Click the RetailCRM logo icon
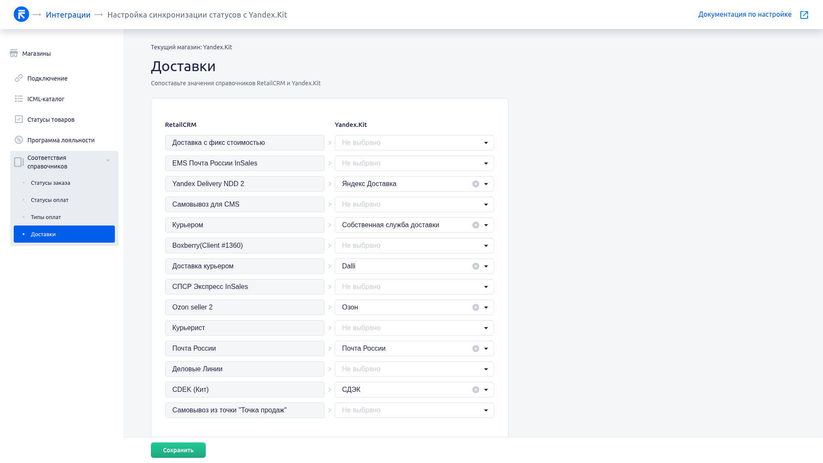This screenshot has height=463, width=823. tap(21, 15)
